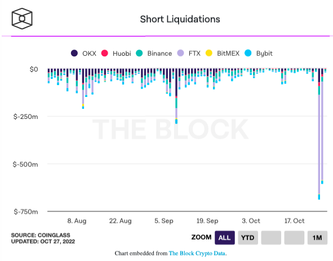
Task: Click the blank zoom button after YTD
Action: pos(271,238)
